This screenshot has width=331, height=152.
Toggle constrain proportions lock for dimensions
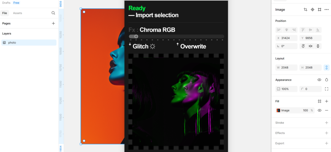326,68
